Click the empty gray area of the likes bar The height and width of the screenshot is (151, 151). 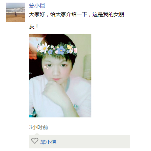93,142
